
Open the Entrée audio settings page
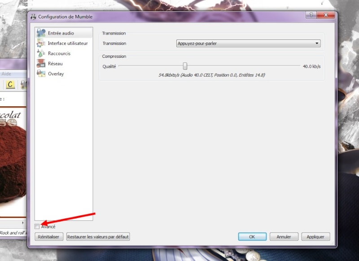tap(64, 33)
